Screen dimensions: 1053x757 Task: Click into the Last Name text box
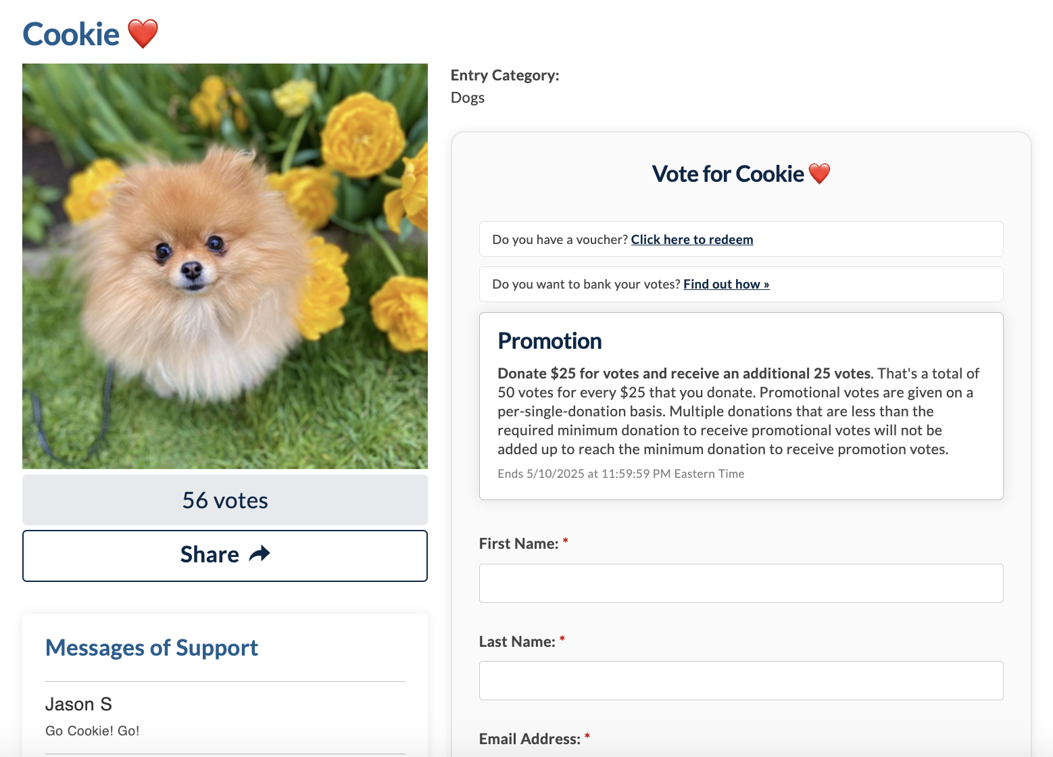click(x=741, y=681)
